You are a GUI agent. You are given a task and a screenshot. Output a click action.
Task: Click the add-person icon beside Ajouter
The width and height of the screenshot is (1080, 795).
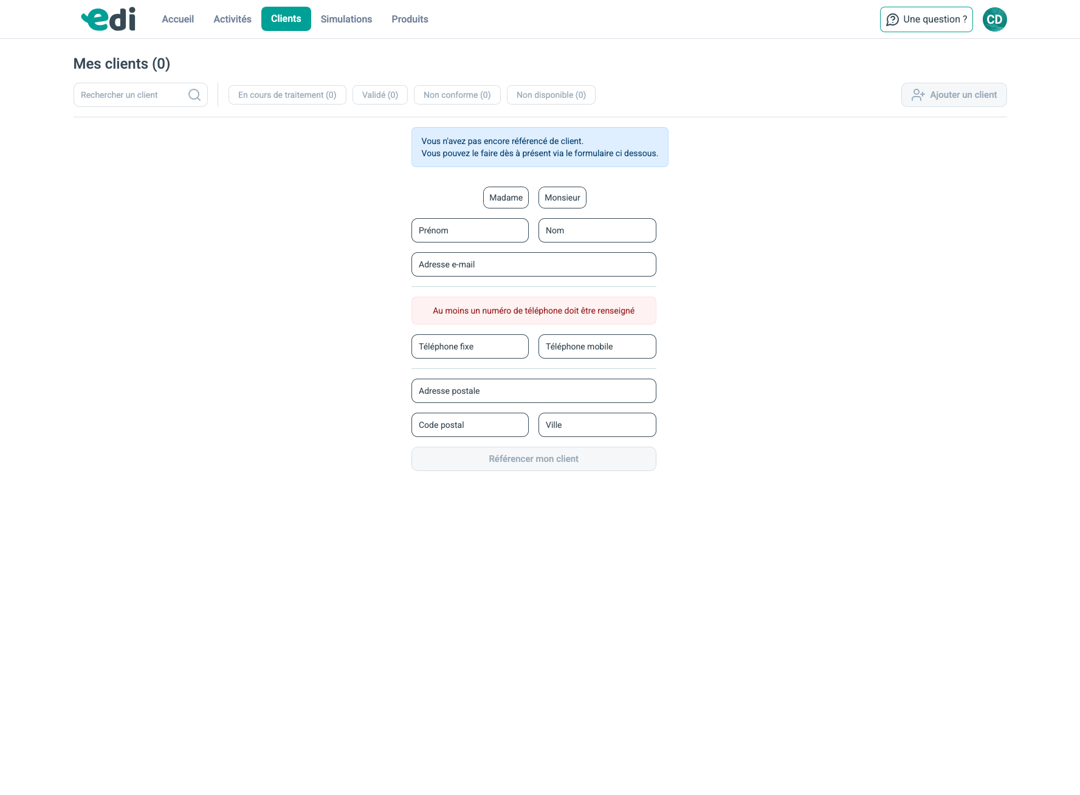pos(918,95)
